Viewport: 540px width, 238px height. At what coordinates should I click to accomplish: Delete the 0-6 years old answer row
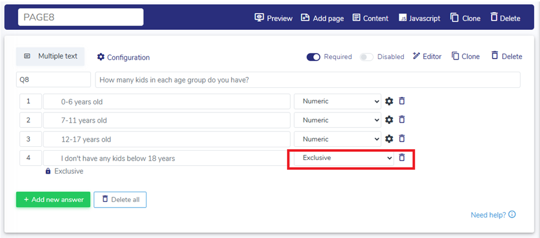[x=402, y=102]
